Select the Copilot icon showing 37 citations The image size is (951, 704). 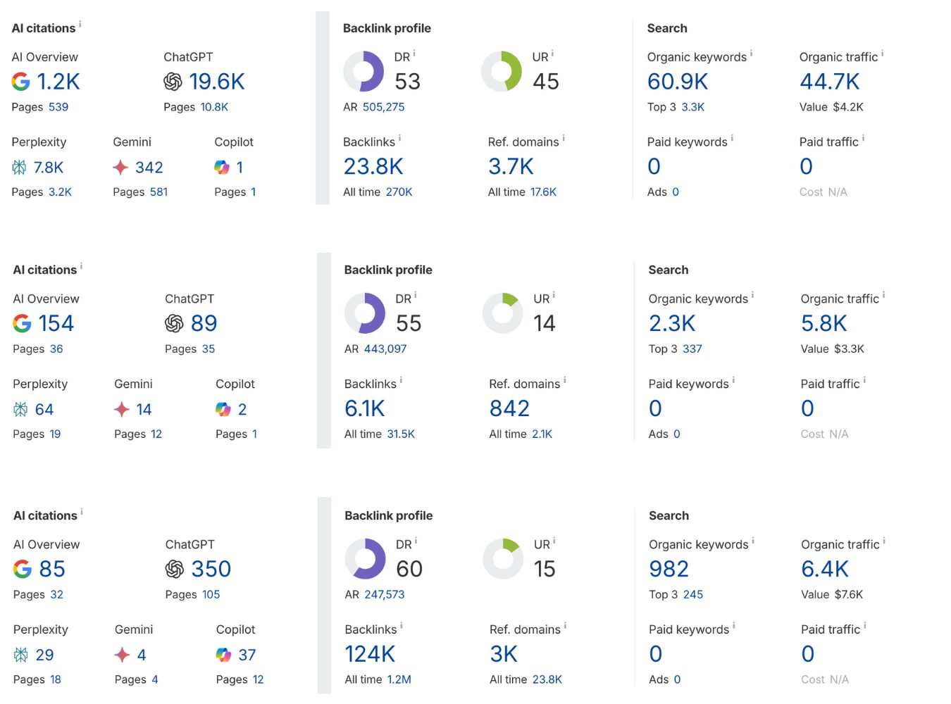tap(223, 655)
